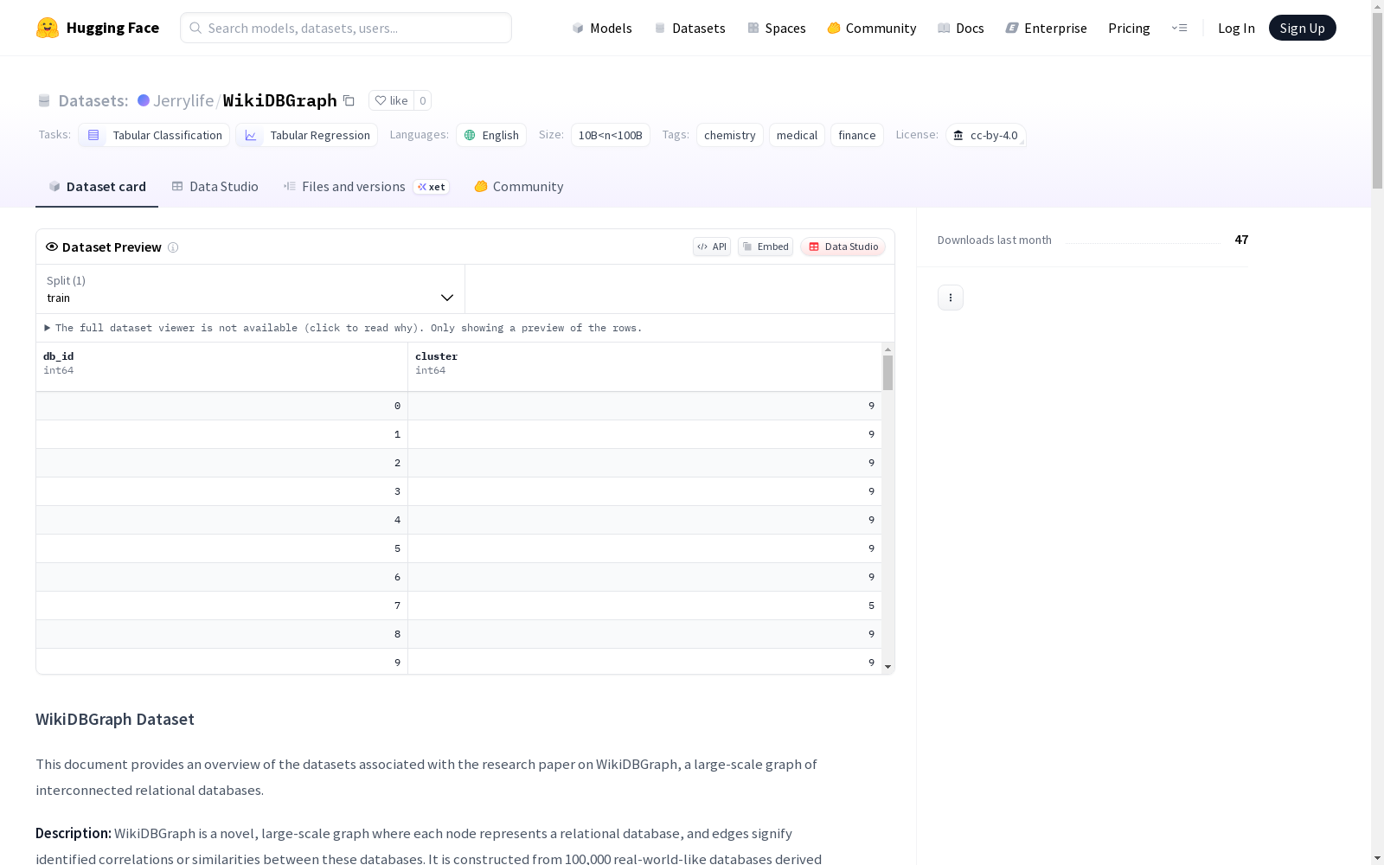1384x865 pixels.
Task: Click the like count number
Action: [423, 100]
